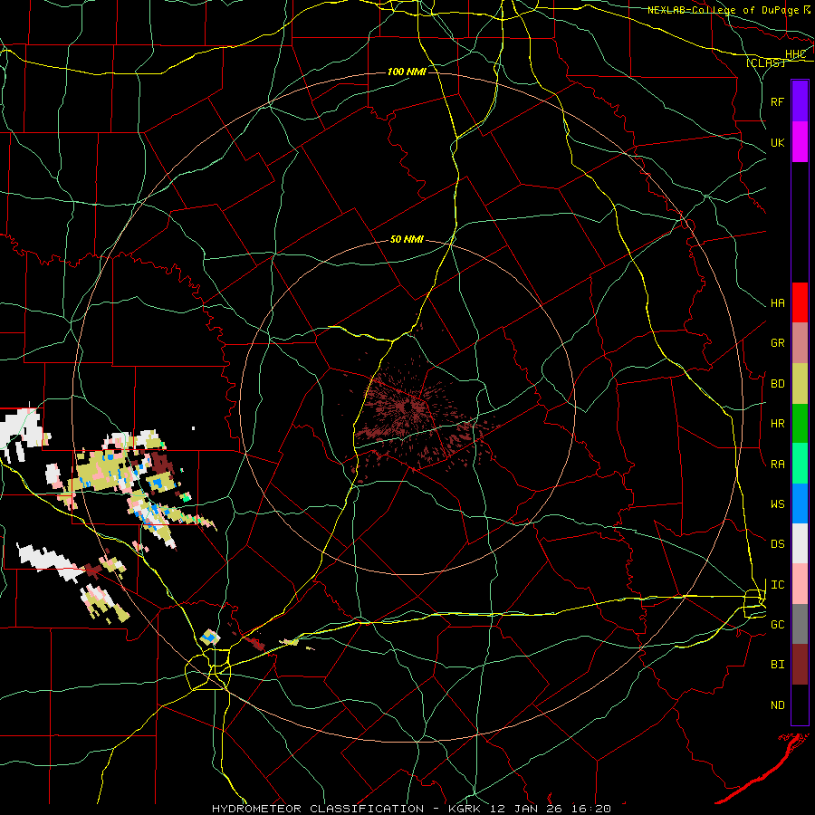Click the HA legend label
The width and height of the screenshot is (815, 815).
[x=777, y=302]
